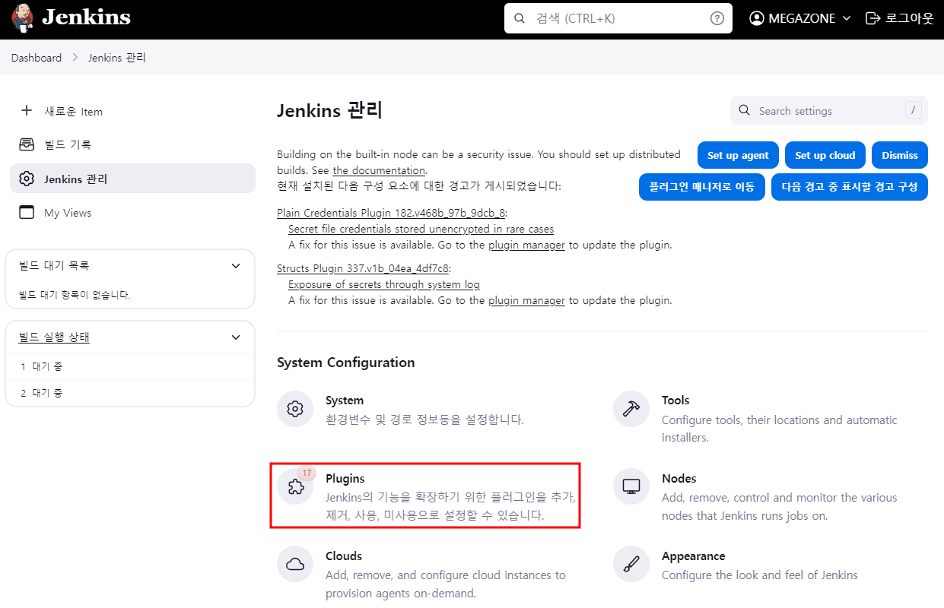Open System via its gear icon
This screenshot has width=944, height=608.
pyautogui.click(x=295, y=409)
